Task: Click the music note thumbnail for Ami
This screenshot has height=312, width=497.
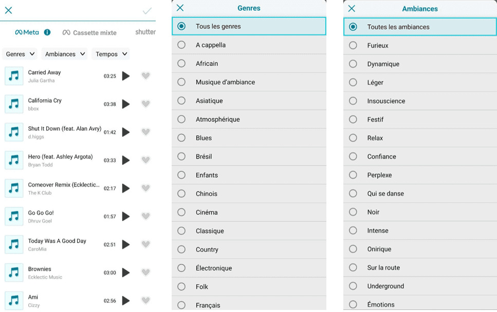Action: 14,301
